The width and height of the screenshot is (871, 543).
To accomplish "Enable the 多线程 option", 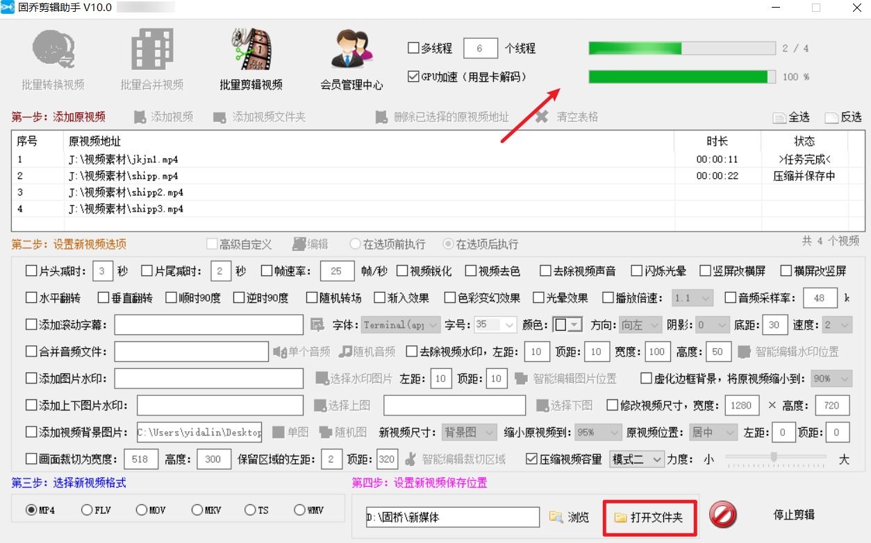I will pyautogui.click(x=413, y=47).
